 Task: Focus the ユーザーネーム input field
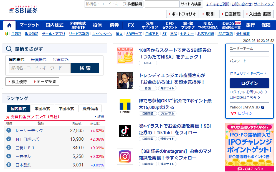(x=249, y=54)
